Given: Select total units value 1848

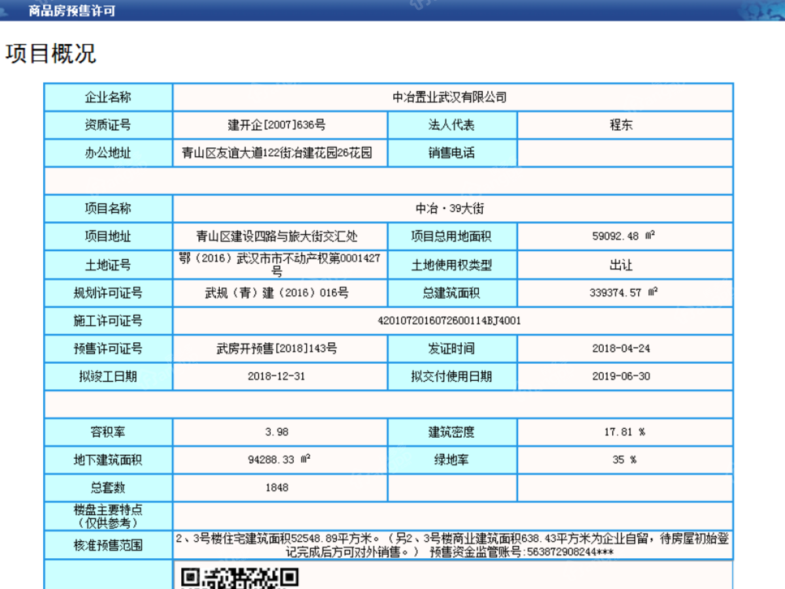Looking at the screenshot, I should (277, 488).
